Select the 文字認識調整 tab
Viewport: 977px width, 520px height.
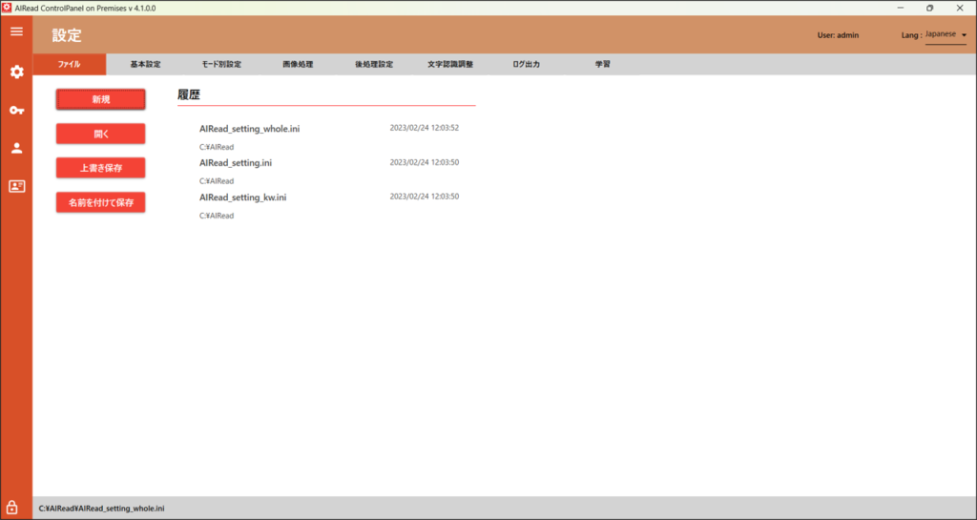(450, 64)
